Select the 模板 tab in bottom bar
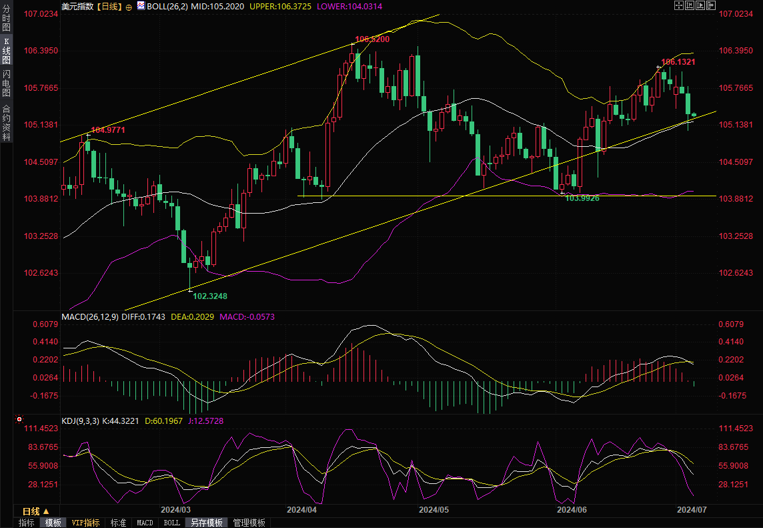 [53, 523]
